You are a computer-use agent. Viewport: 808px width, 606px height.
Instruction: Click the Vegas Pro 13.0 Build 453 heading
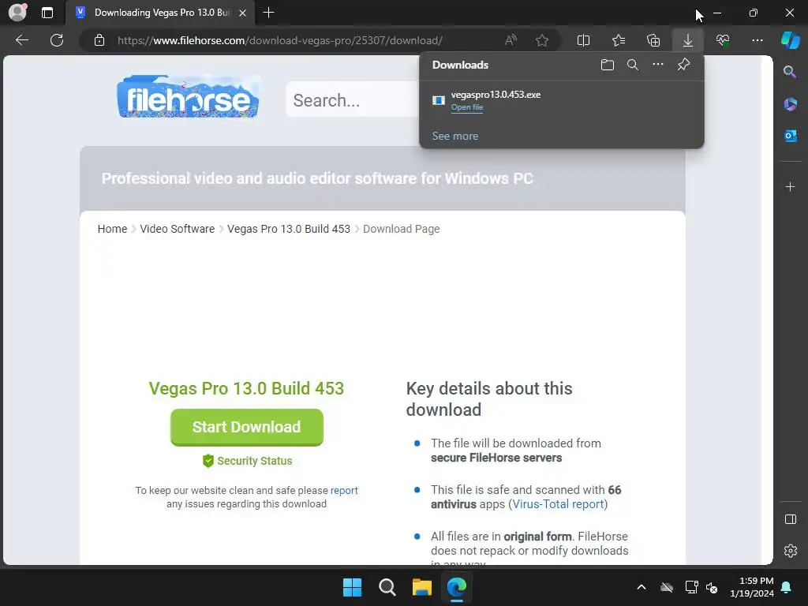pyautogui.click(x=246, y=388)
